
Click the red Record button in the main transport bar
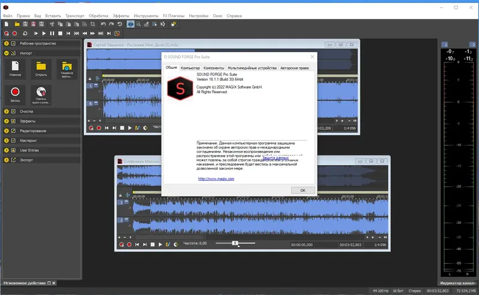coord(14,34)
